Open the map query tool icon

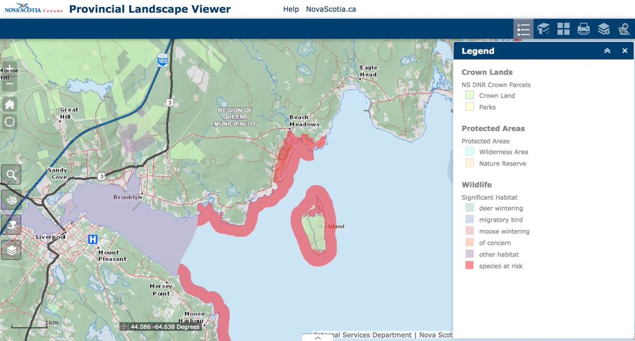pos(11,225)
